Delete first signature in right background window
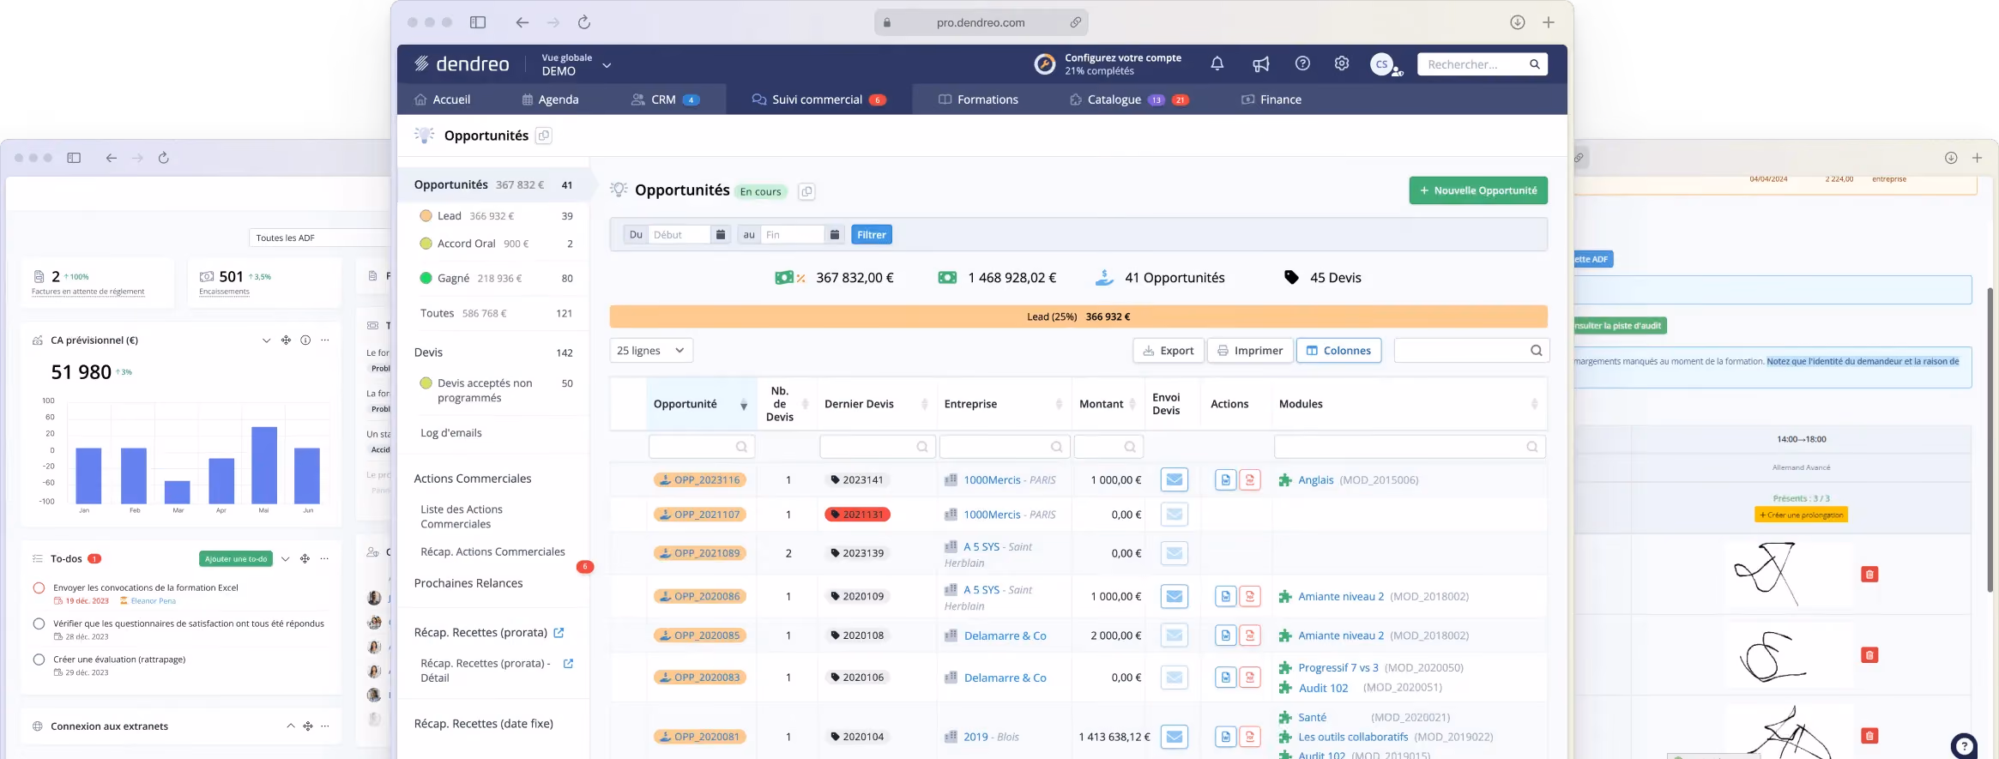Image resolution: width=1999 pixels, height=759 pixels. pos(1869,575)
